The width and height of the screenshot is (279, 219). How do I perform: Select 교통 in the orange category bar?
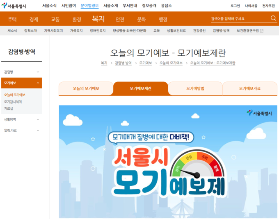coord(55,19)
